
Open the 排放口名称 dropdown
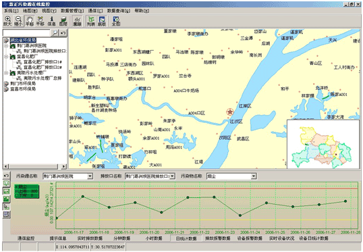coord(172,176)
